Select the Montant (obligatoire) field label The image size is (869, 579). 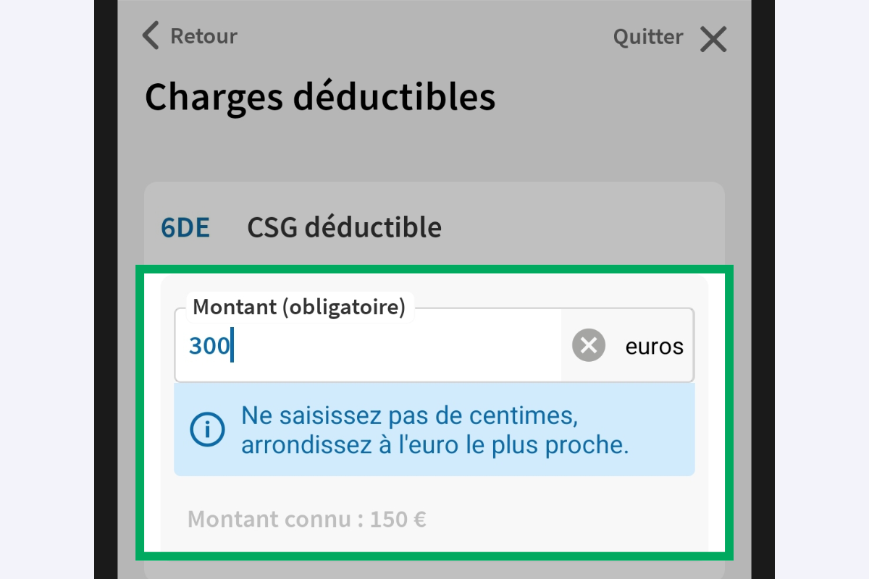tap(299, 307)
